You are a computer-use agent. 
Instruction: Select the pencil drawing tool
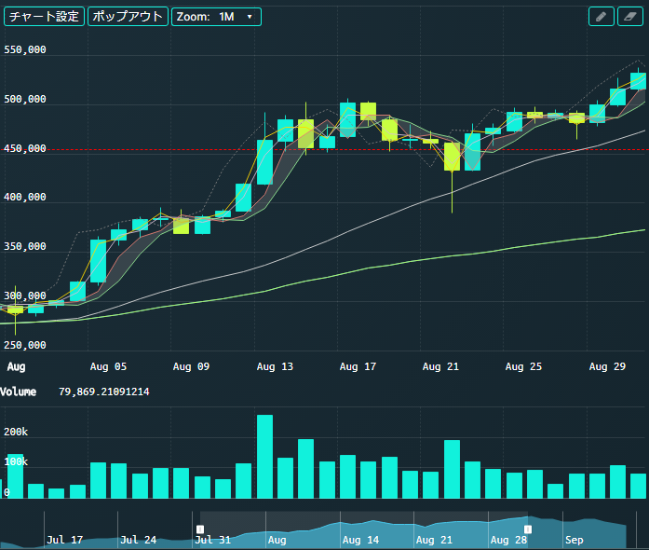(602, 17)
